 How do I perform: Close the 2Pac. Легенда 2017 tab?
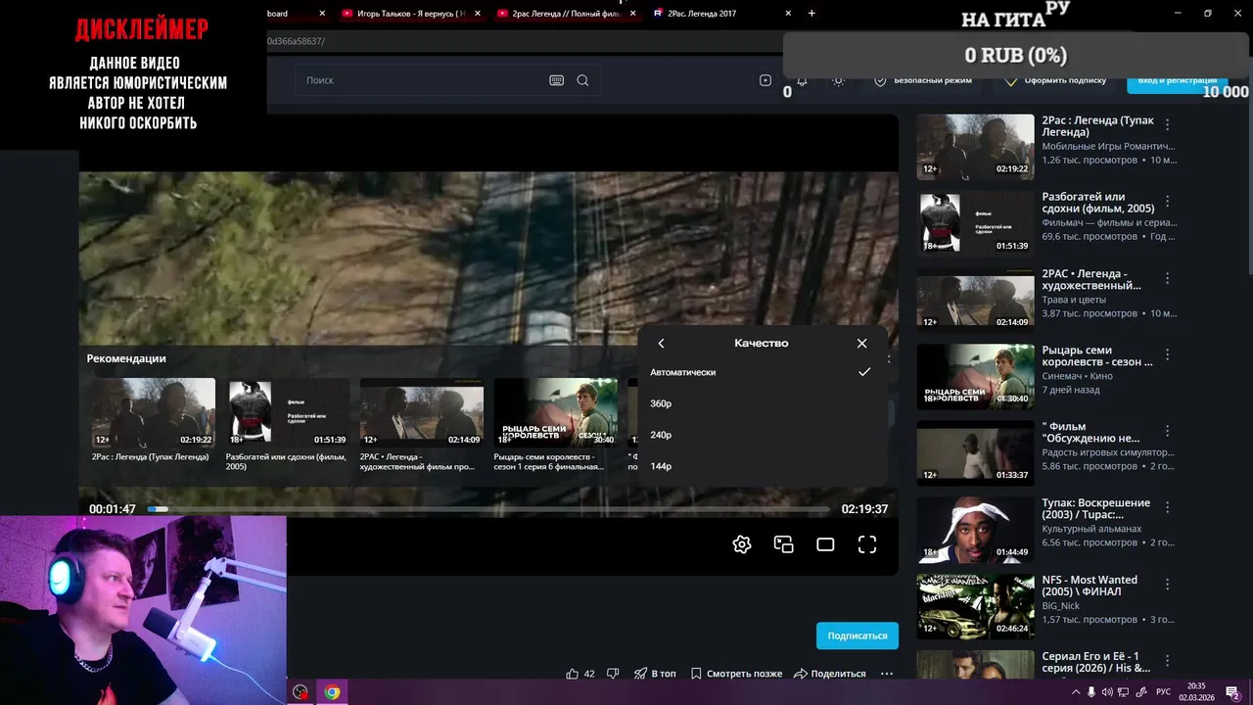[x=788, y=14]
